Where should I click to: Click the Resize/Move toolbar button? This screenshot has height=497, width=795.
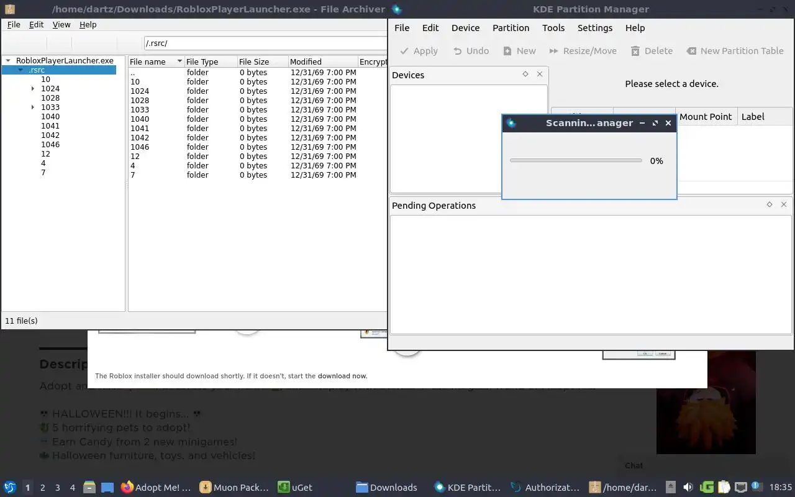[583, 51]
